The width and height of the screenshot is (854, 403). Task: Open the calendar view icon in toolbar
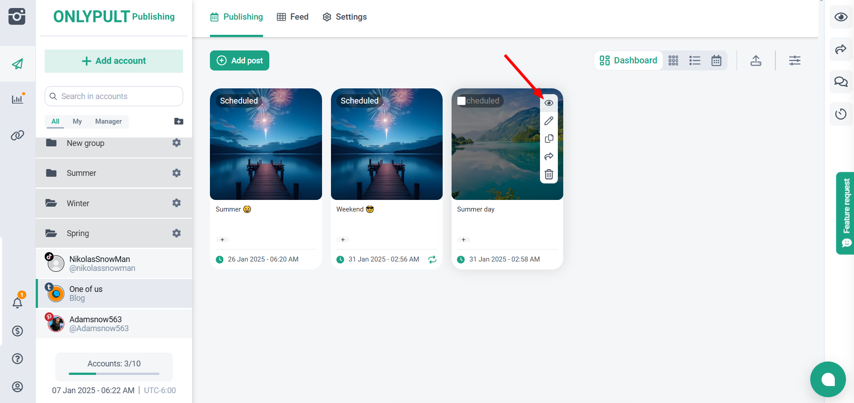716,61
